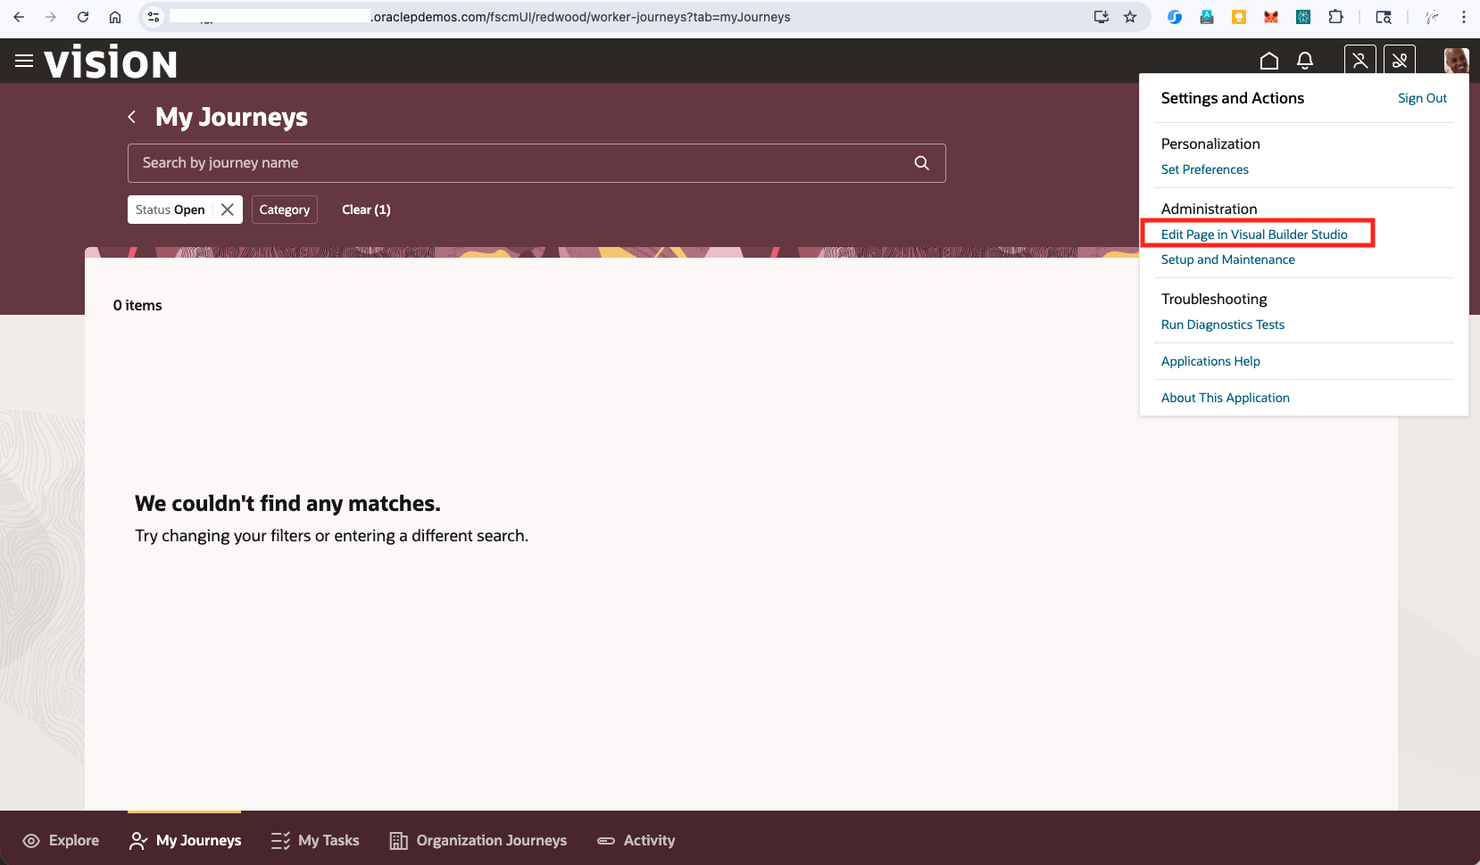Select the Explore icon in bottom navigation

point(60,840)
